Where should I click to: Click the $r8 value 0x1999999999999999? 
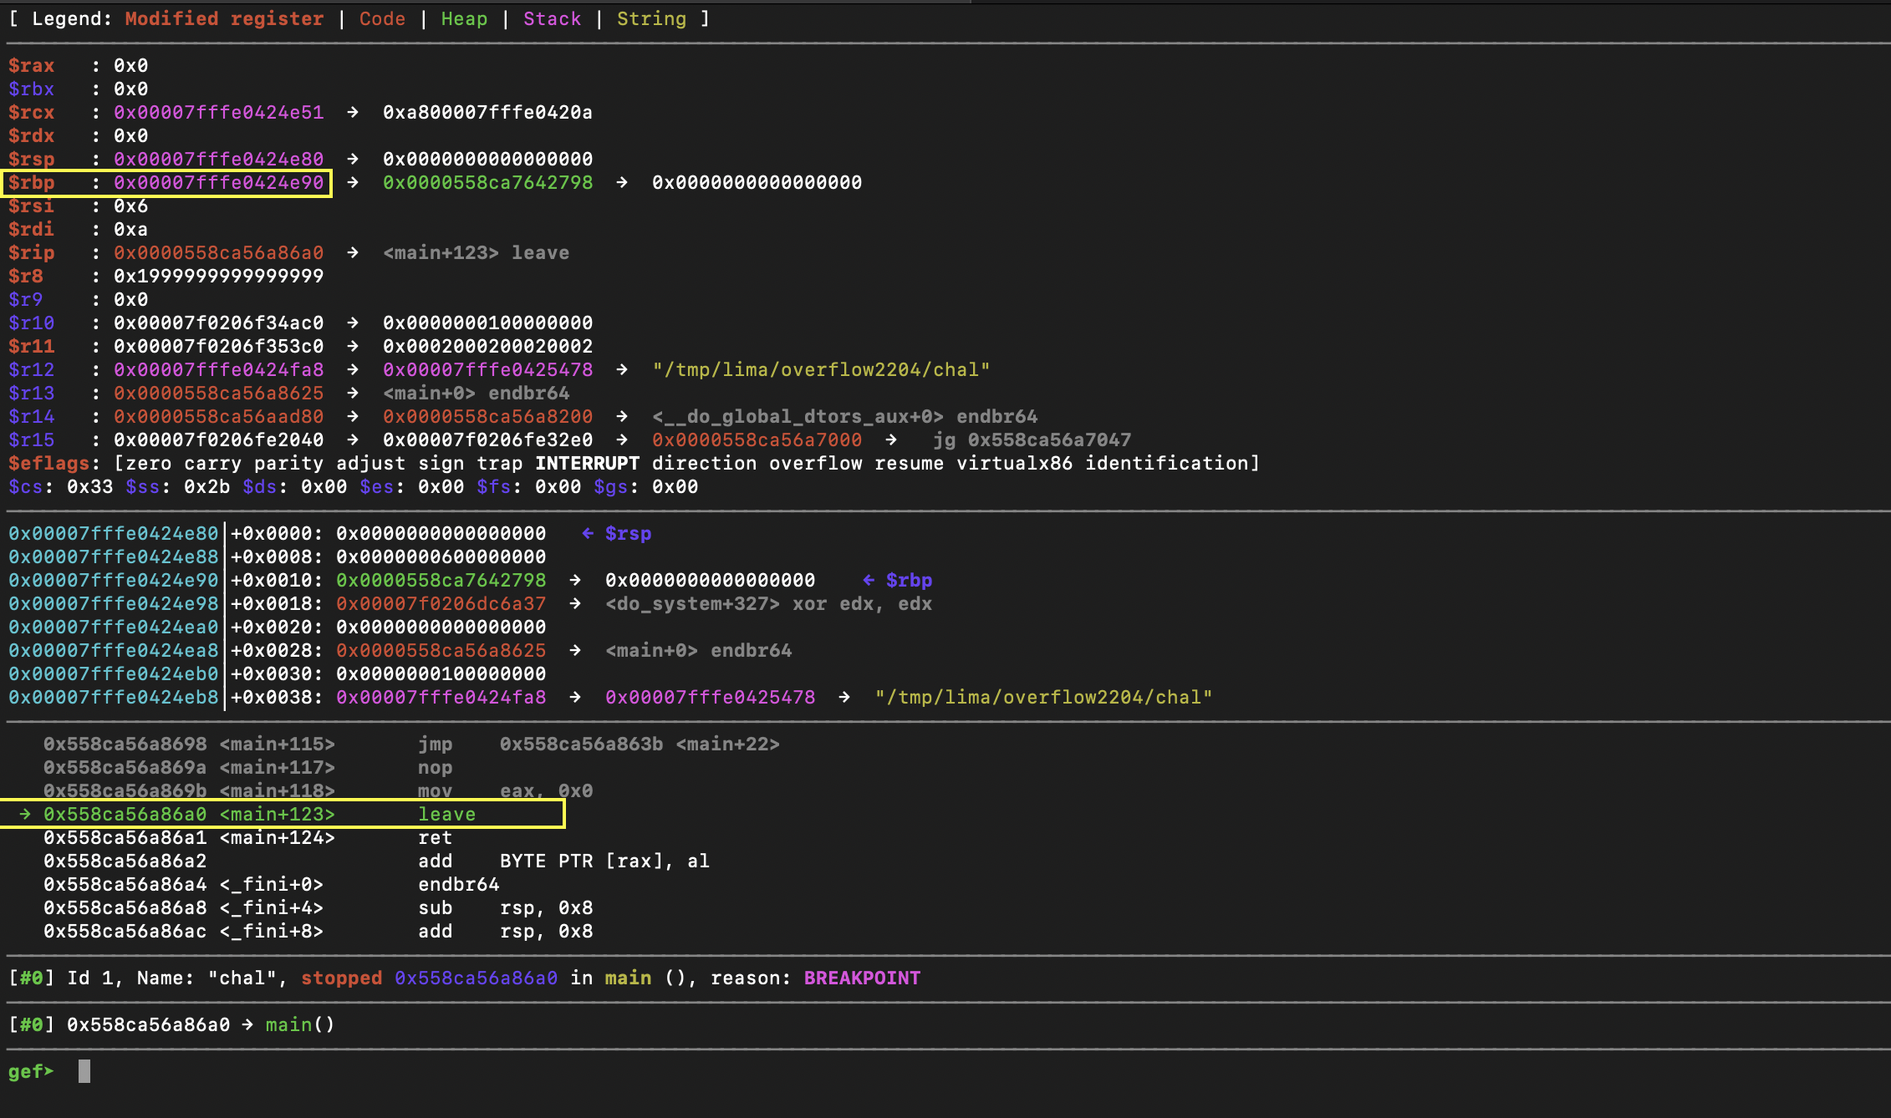[x=219, y=276]
